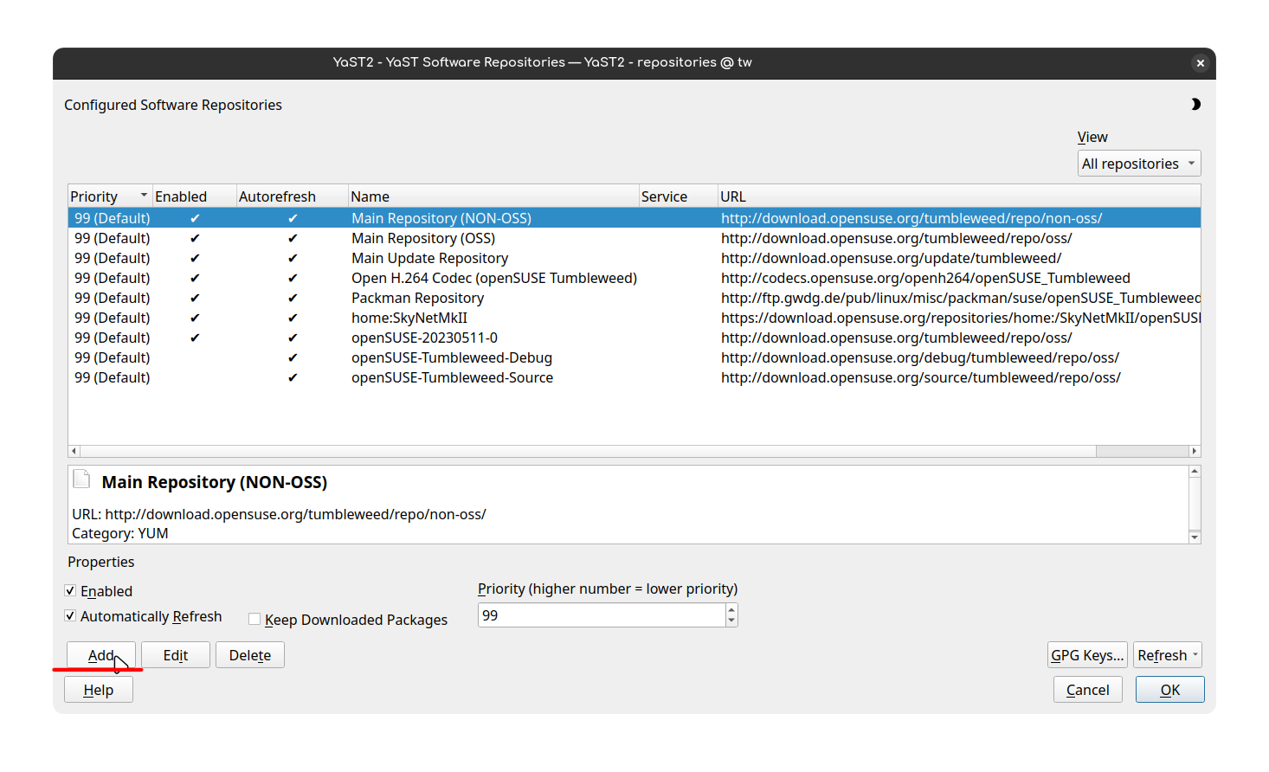Toggle the Enabled checkbox in Properties
This screenshot has height=772, width=1269.
(x=70, y=590)
